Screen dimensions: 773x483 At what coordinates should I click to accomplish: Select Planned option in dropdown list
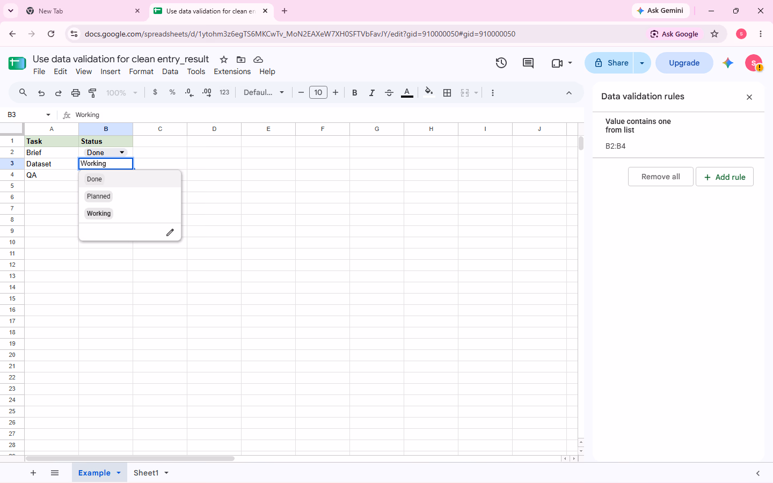pyautogui.click(x=99, y=196)
